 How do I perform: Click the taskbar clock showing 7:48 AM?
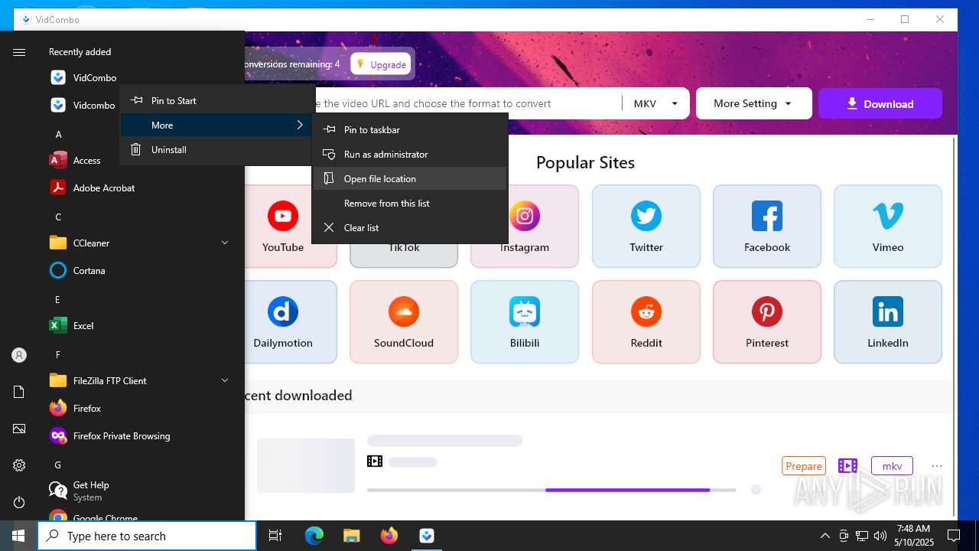[x=913, y=536]
